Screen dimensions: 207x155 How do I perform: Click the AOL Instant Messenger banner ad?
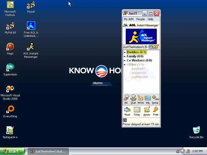point(141,36)
